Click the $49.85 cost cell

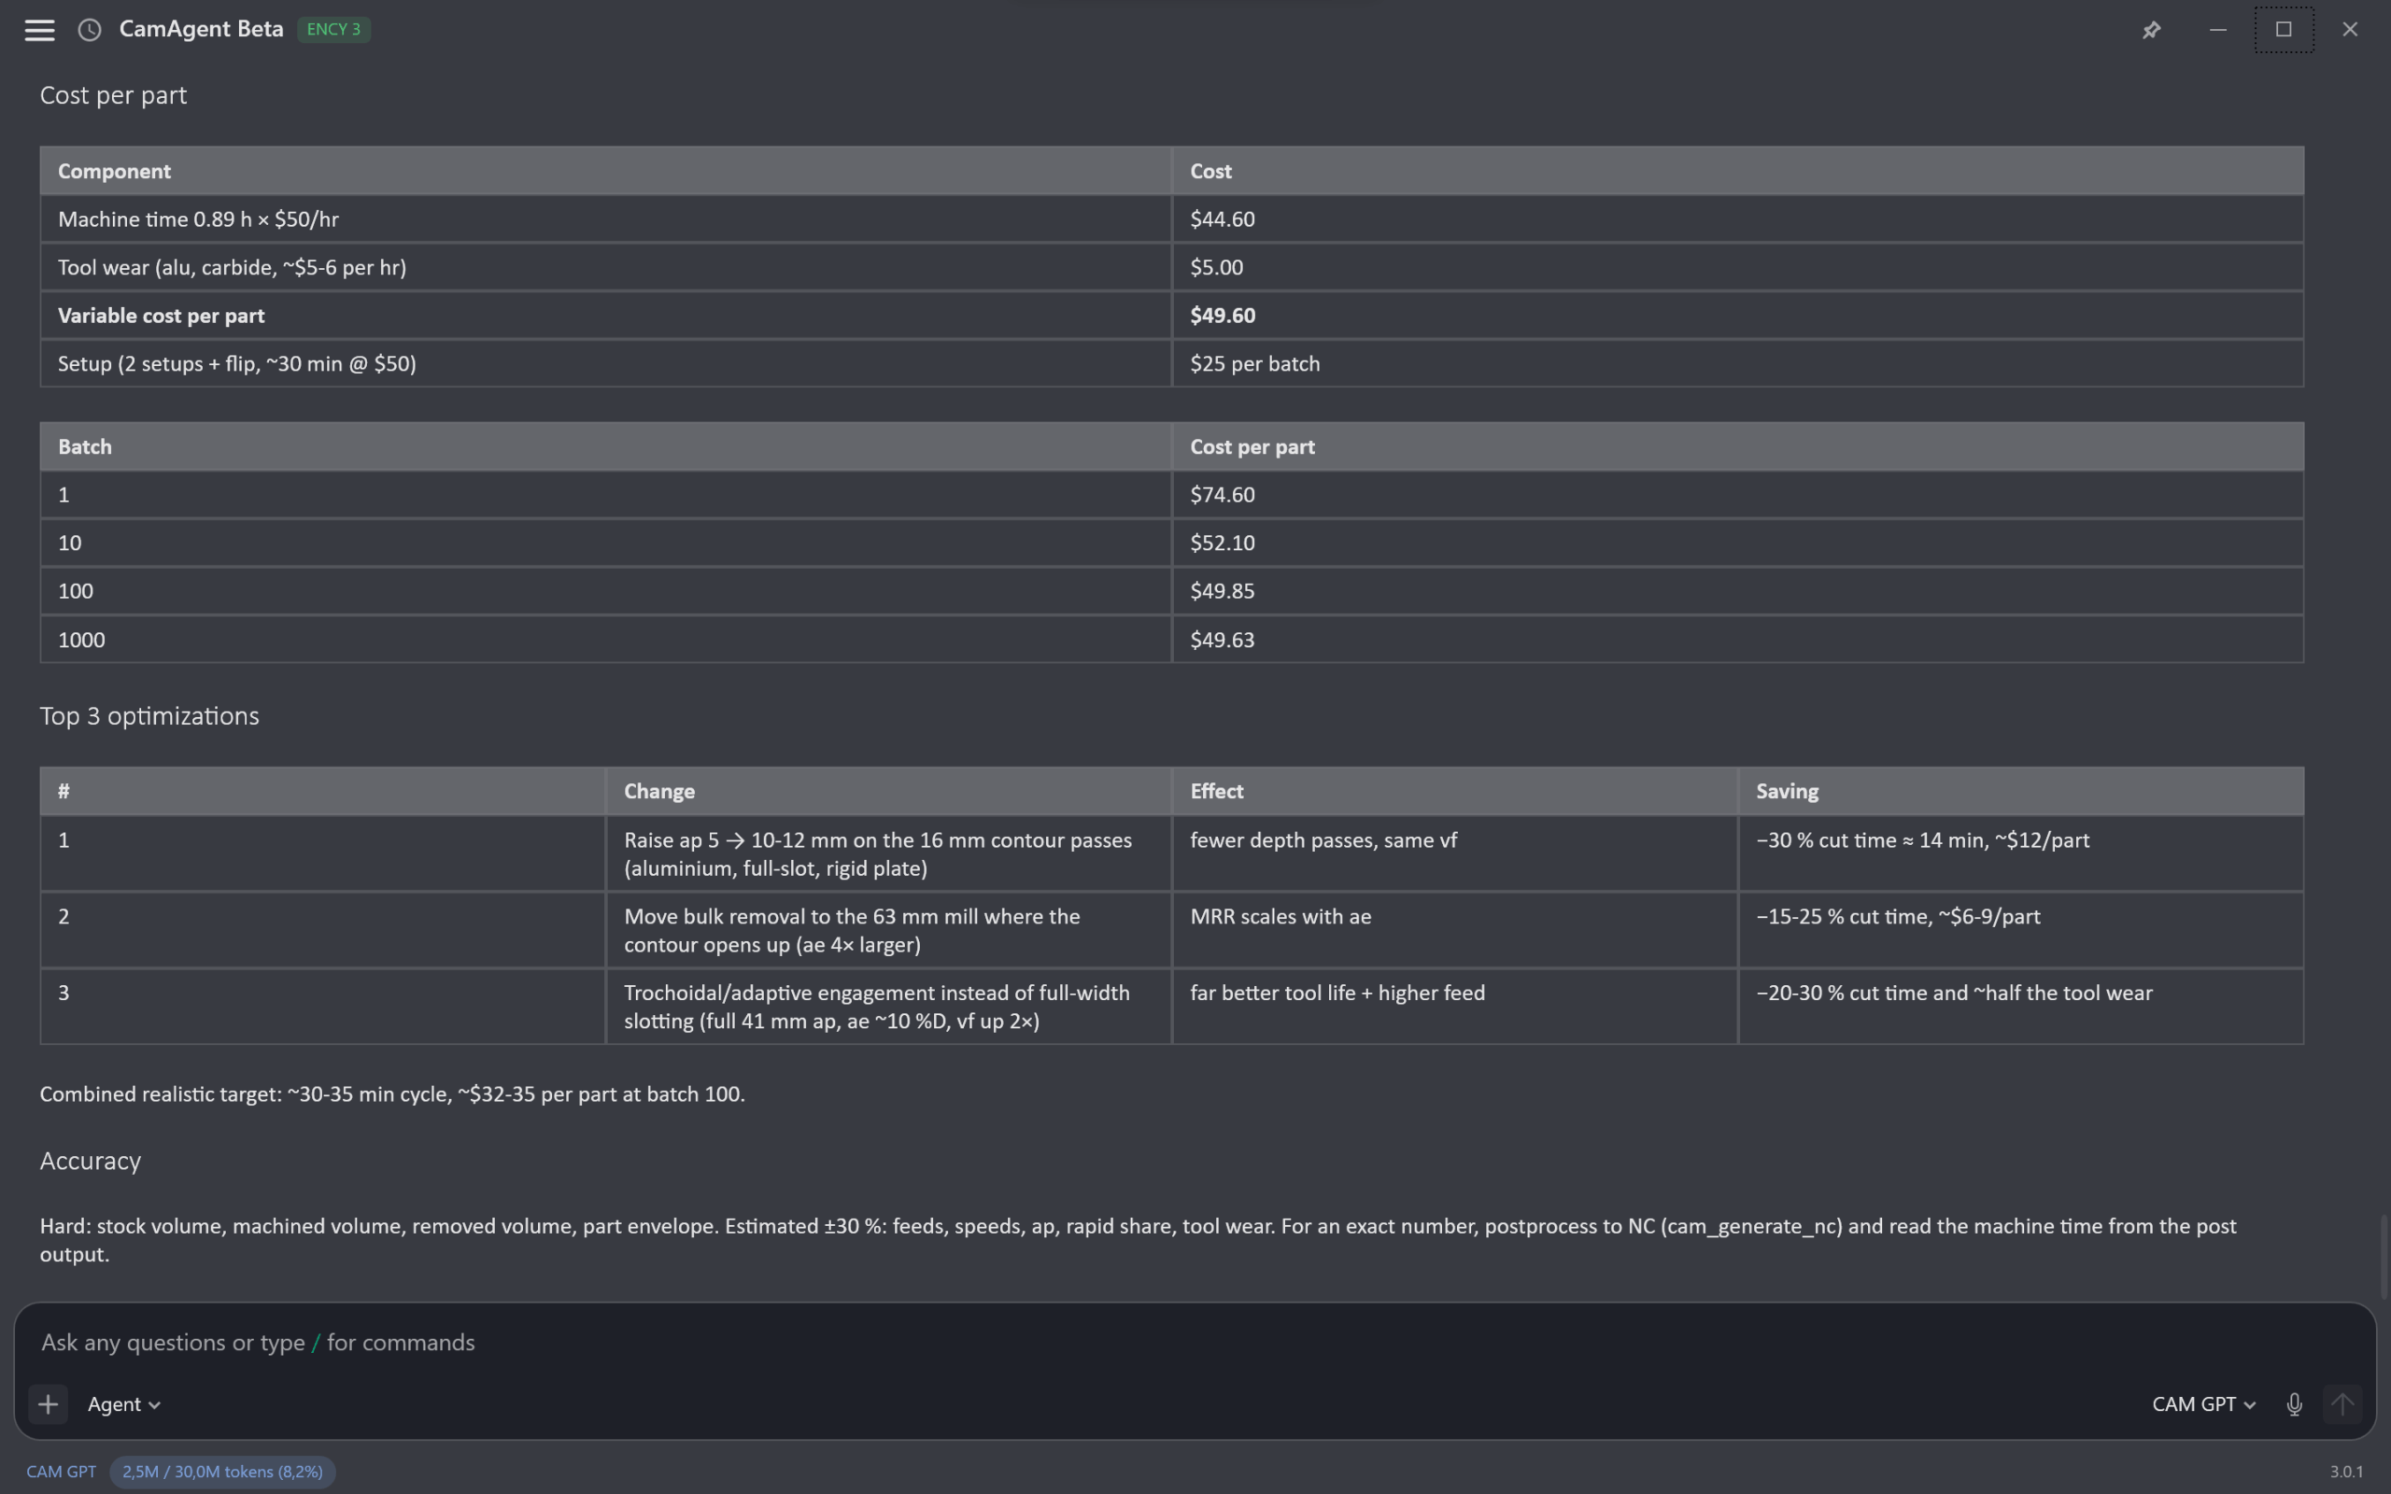1737,591
